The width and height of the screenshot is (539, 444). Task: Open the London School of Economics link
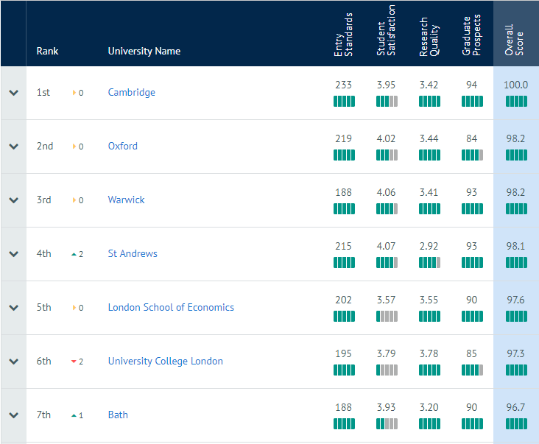click(x=171, y=307)
